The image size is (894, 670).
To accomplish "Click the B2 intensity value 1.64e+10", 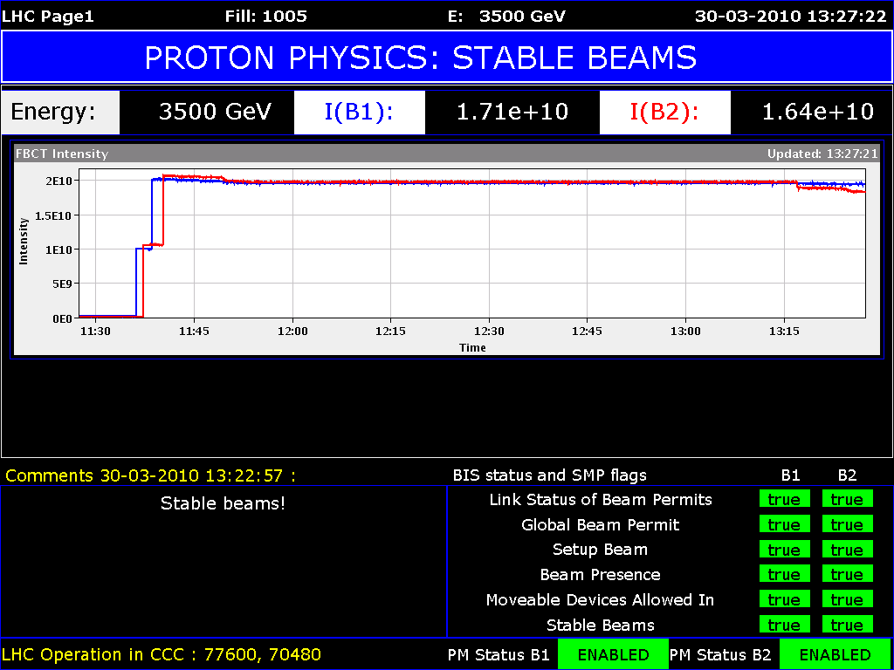I will coord(817,112).
